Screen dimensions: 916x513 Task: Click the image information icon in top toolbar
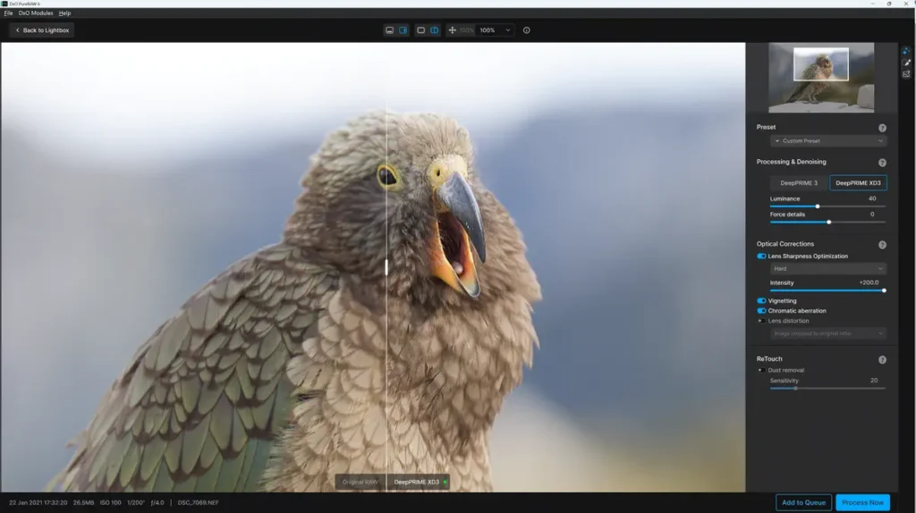[526, 30]
